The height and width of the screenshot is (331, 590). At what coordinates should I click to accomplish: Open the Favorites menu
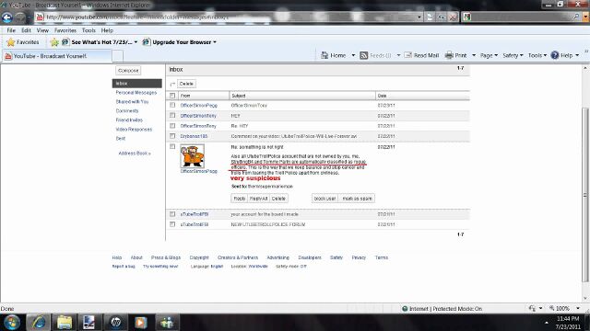pyautogui.click(x=65, y=30)
